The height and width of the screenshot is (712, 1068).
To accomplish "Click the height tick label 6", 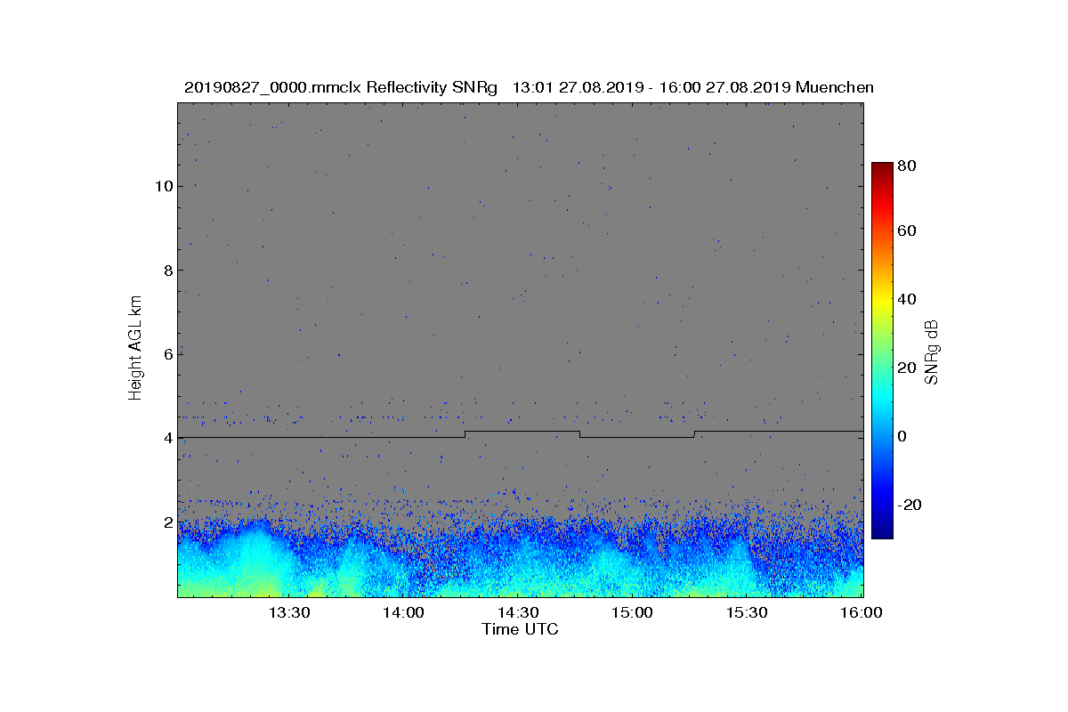I will pos(166,353).
